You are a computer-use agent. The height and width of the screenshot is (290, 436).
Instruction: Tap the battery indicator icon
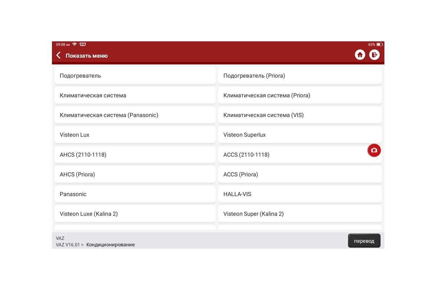pyautogui.click(x=379, y=44)
